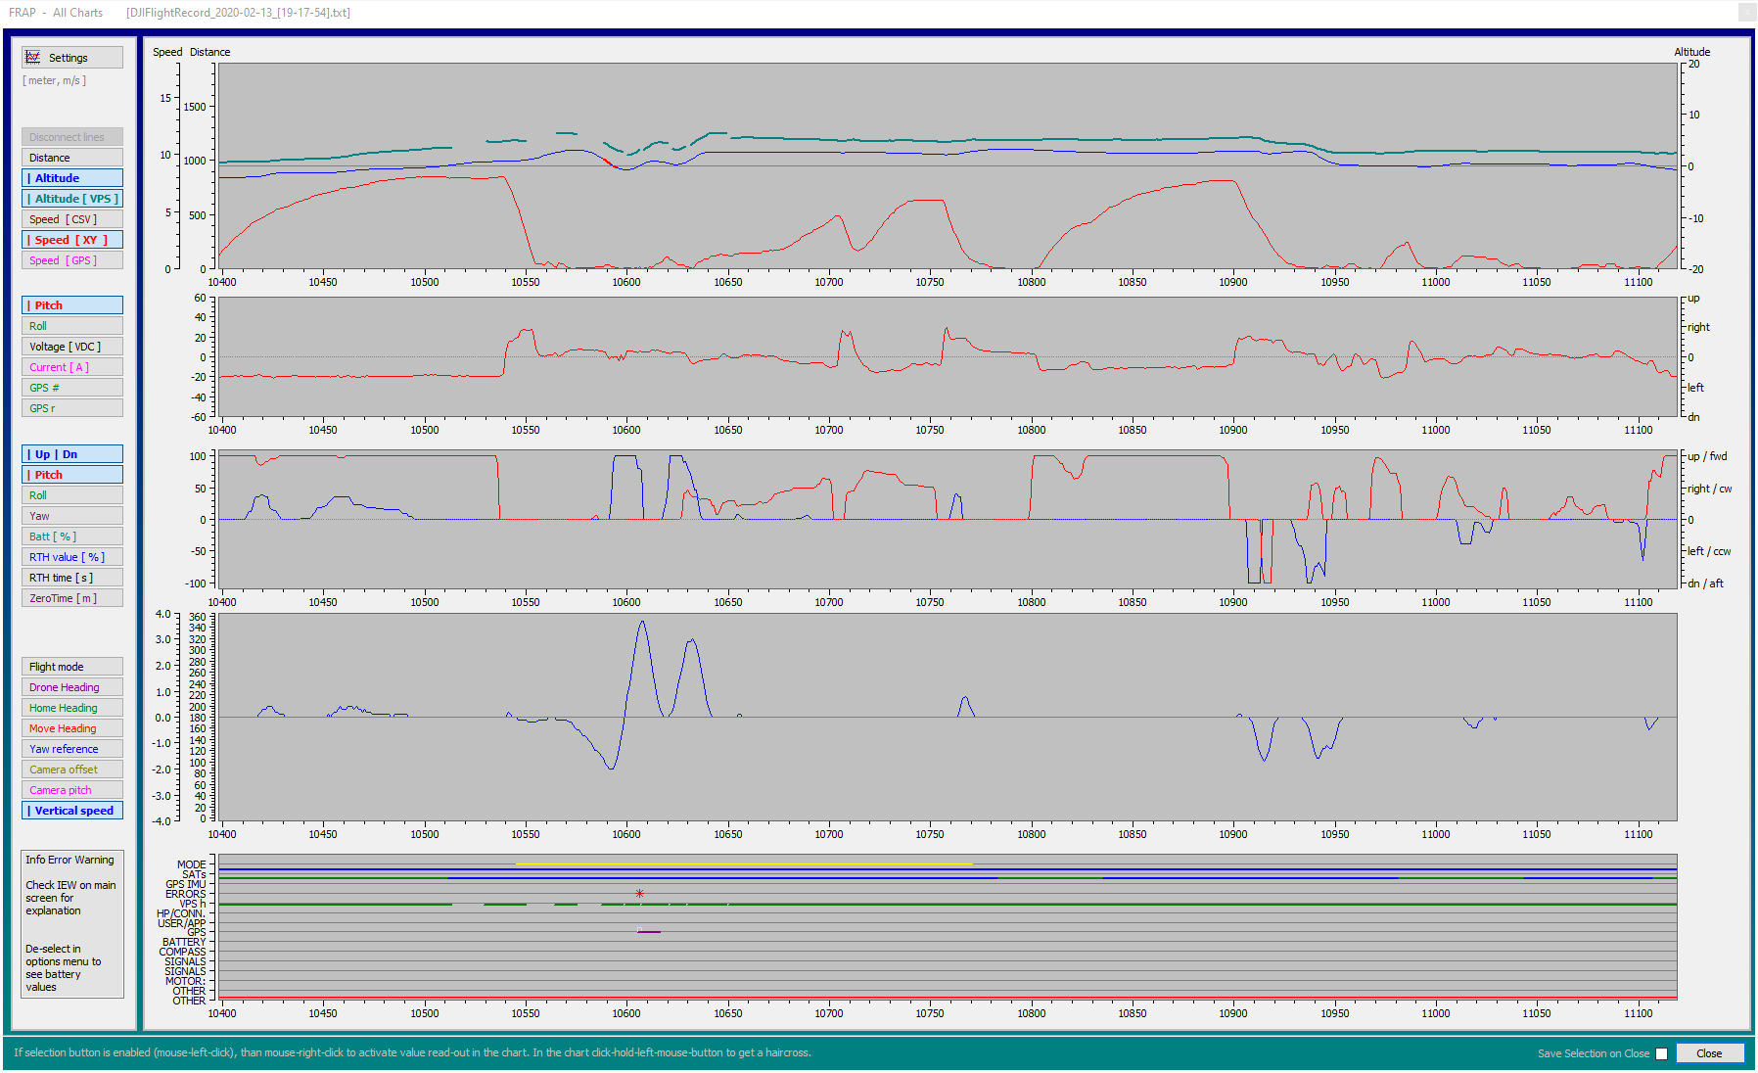The height and width of the screenshot is (1073, 1758).
Task: Show the Drone Heading series
Action: tap(72, 687)
